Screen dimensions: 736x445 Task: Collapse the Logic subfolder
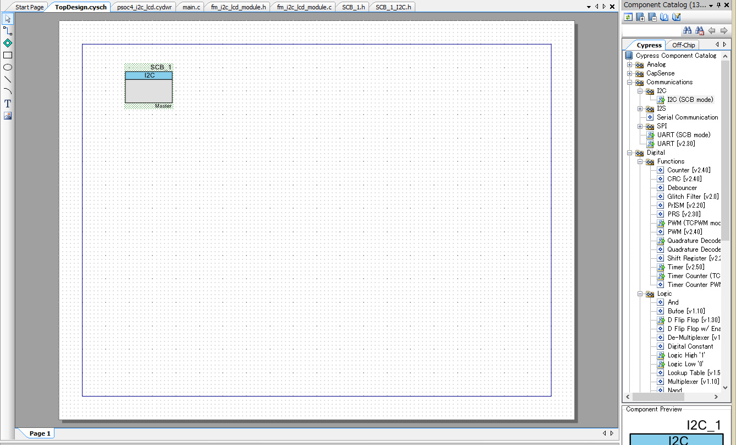(640, 294)
